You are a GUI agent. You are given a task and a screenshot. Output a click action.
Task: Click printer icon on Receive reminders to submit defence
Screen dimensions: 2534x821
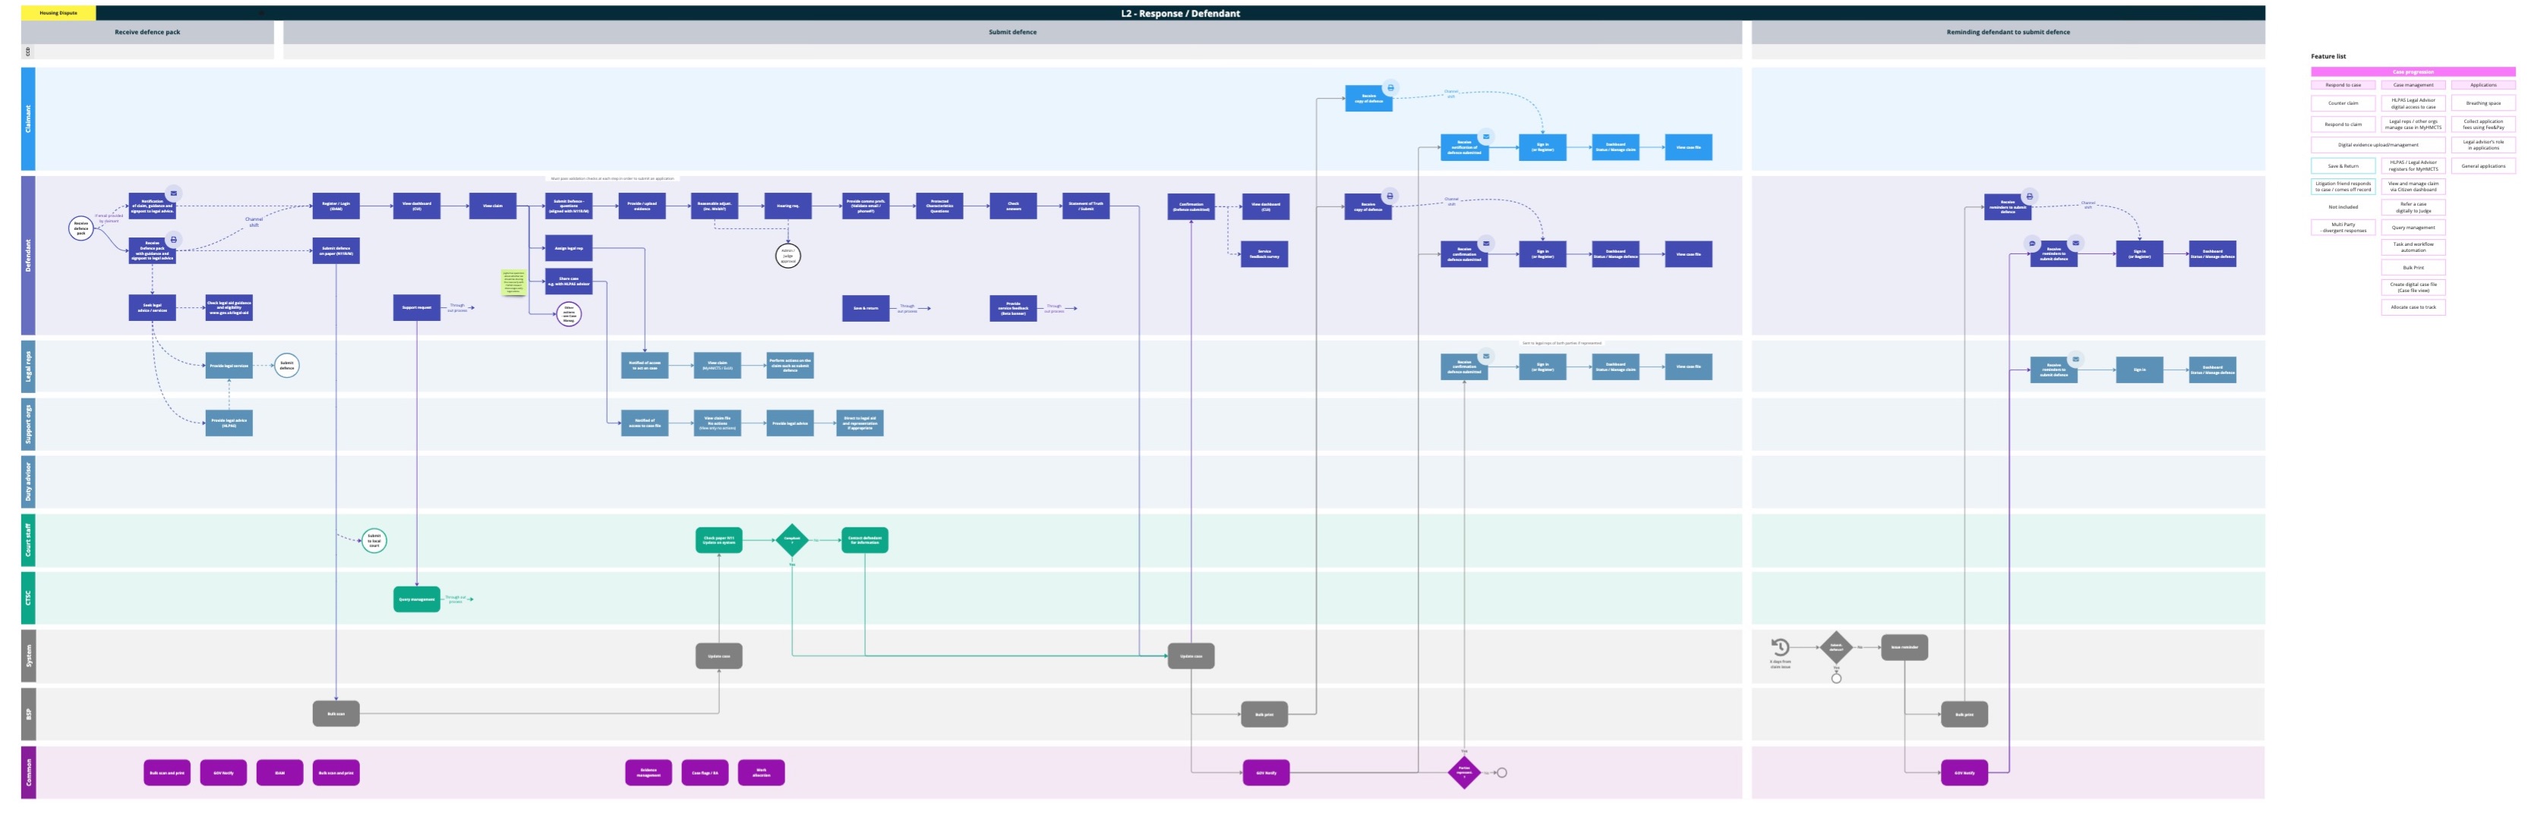(x=2028, y=196)
